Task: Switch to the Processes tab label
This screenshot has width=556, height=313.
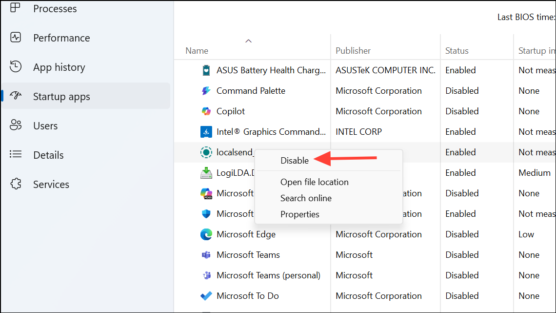Action: coord(55,8)
